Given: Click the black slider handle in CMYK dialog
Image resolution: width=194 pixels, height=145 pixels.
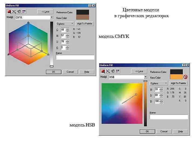Looking at the screenshot, I should tap(51, 66).
